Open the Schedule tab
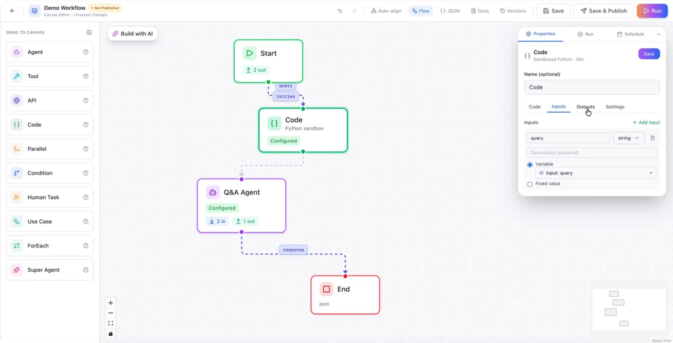Viewport: 673px width, 343px height. tap(631, 34)
